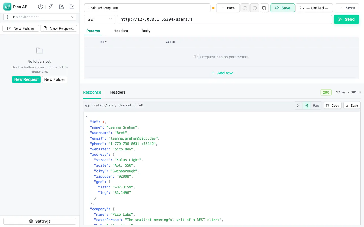Viewport: 364px width, 227px height.
Task: Click the request URL input field
Action: 225,19
